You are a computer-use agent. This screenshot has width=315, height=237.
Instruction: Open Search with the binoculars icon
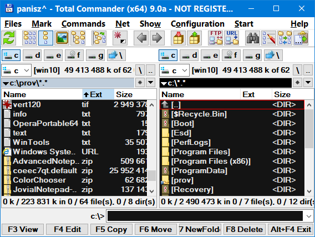click(x=253, y=38)
